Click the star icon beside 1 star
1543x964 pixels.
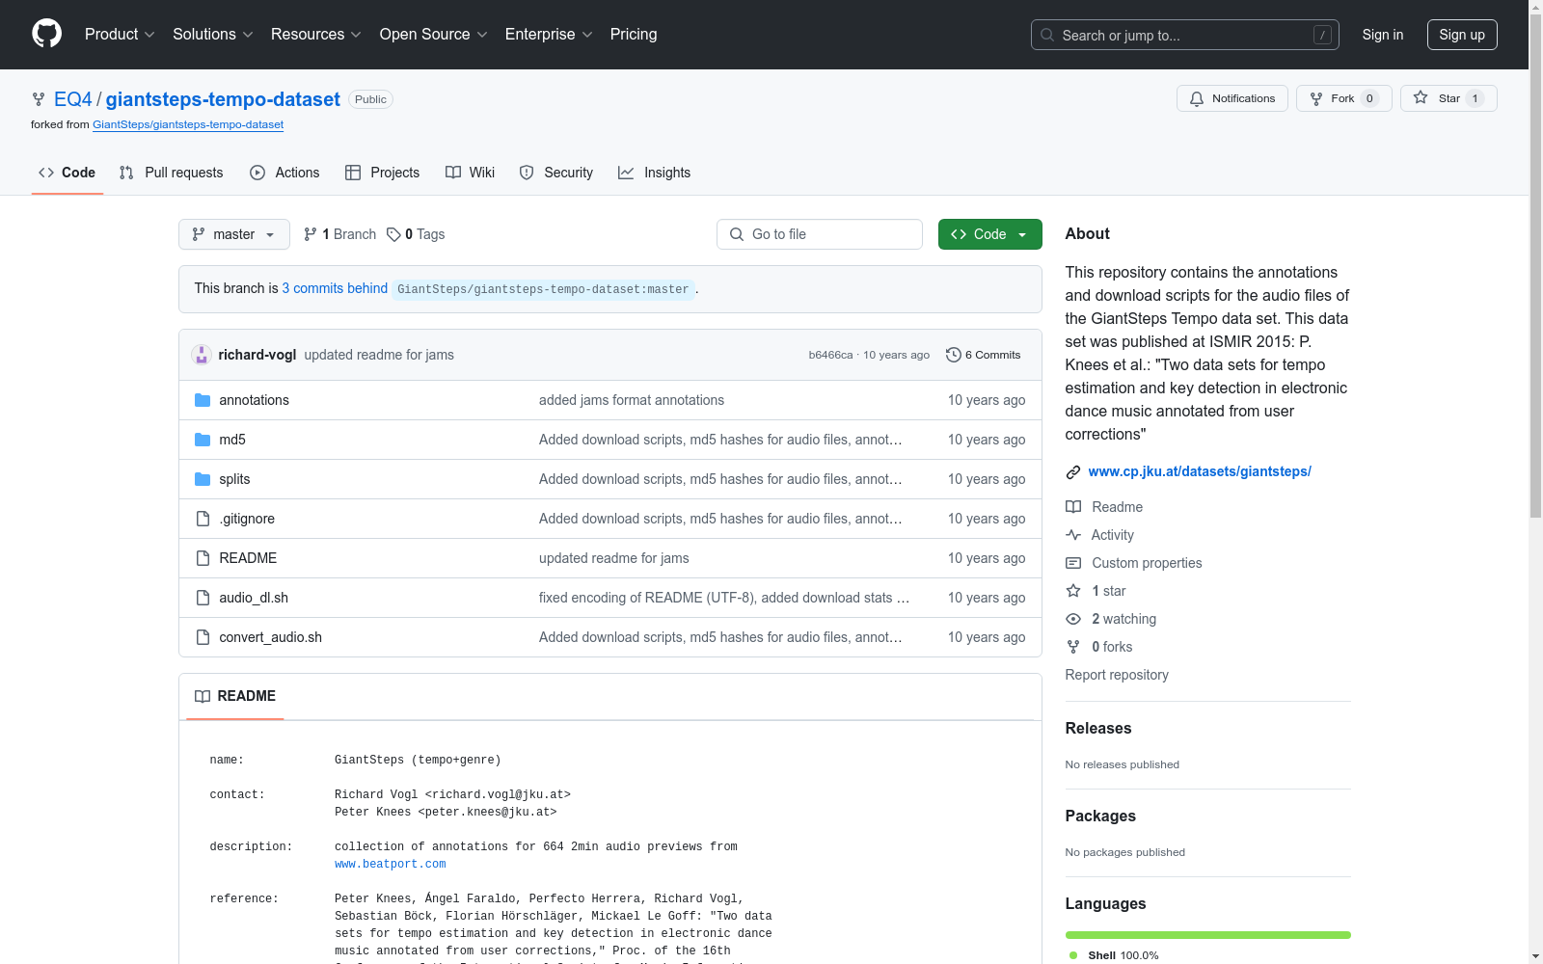point(1073,591)
